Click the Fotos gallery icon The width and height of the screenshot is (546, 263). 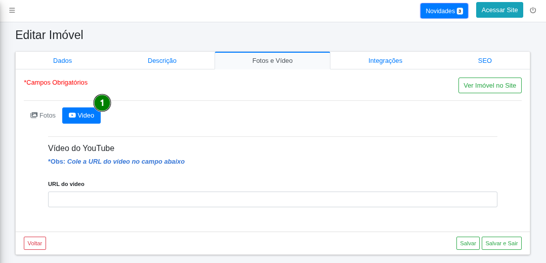point(34,115)
